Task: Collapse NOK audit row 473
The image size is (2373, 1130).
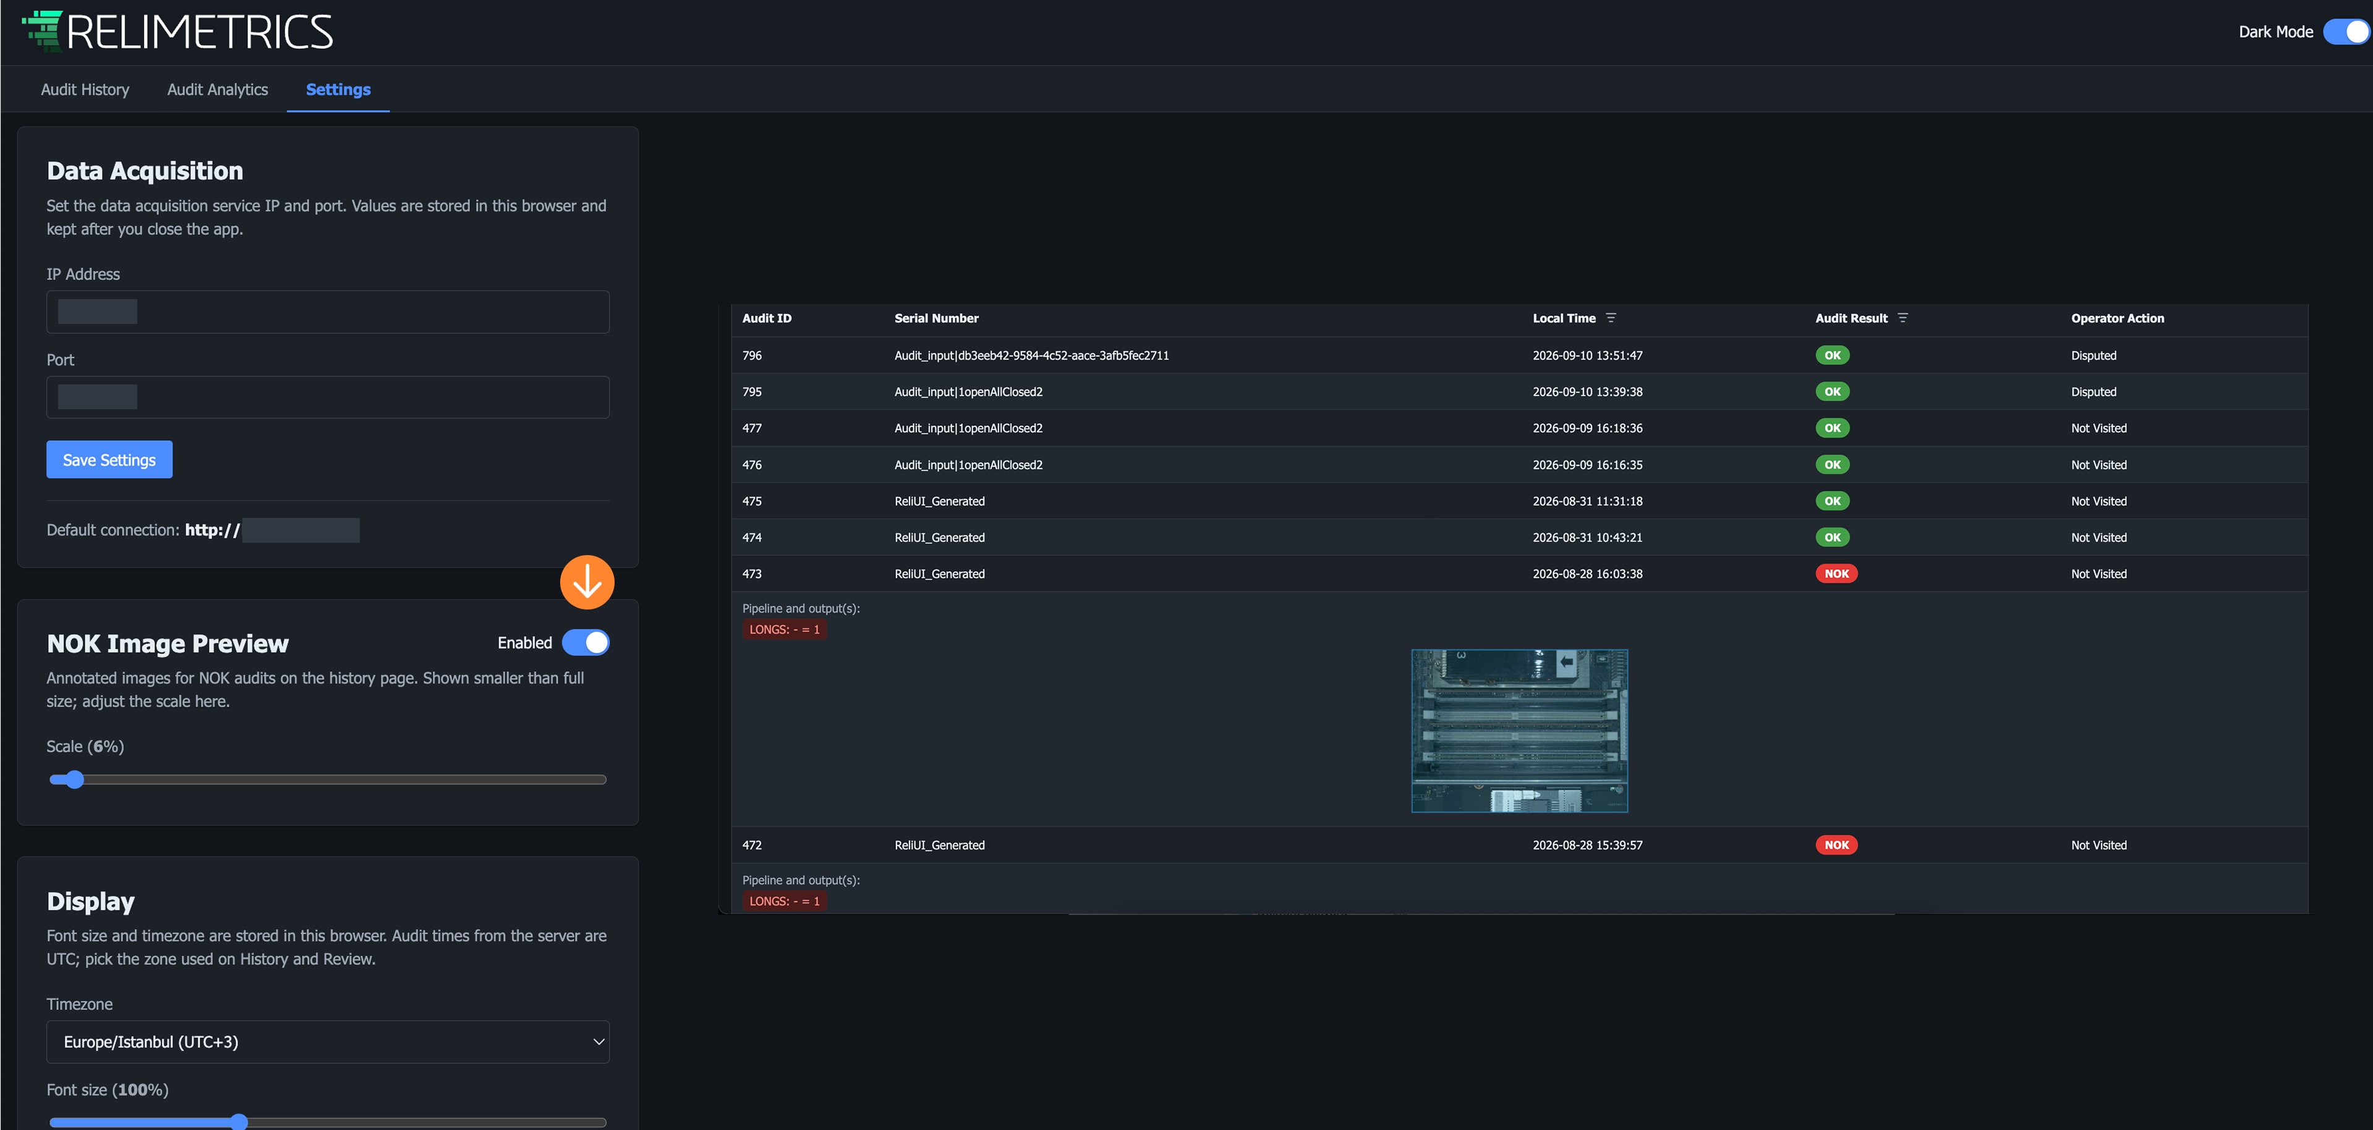Action: [x=1520, y=574]
